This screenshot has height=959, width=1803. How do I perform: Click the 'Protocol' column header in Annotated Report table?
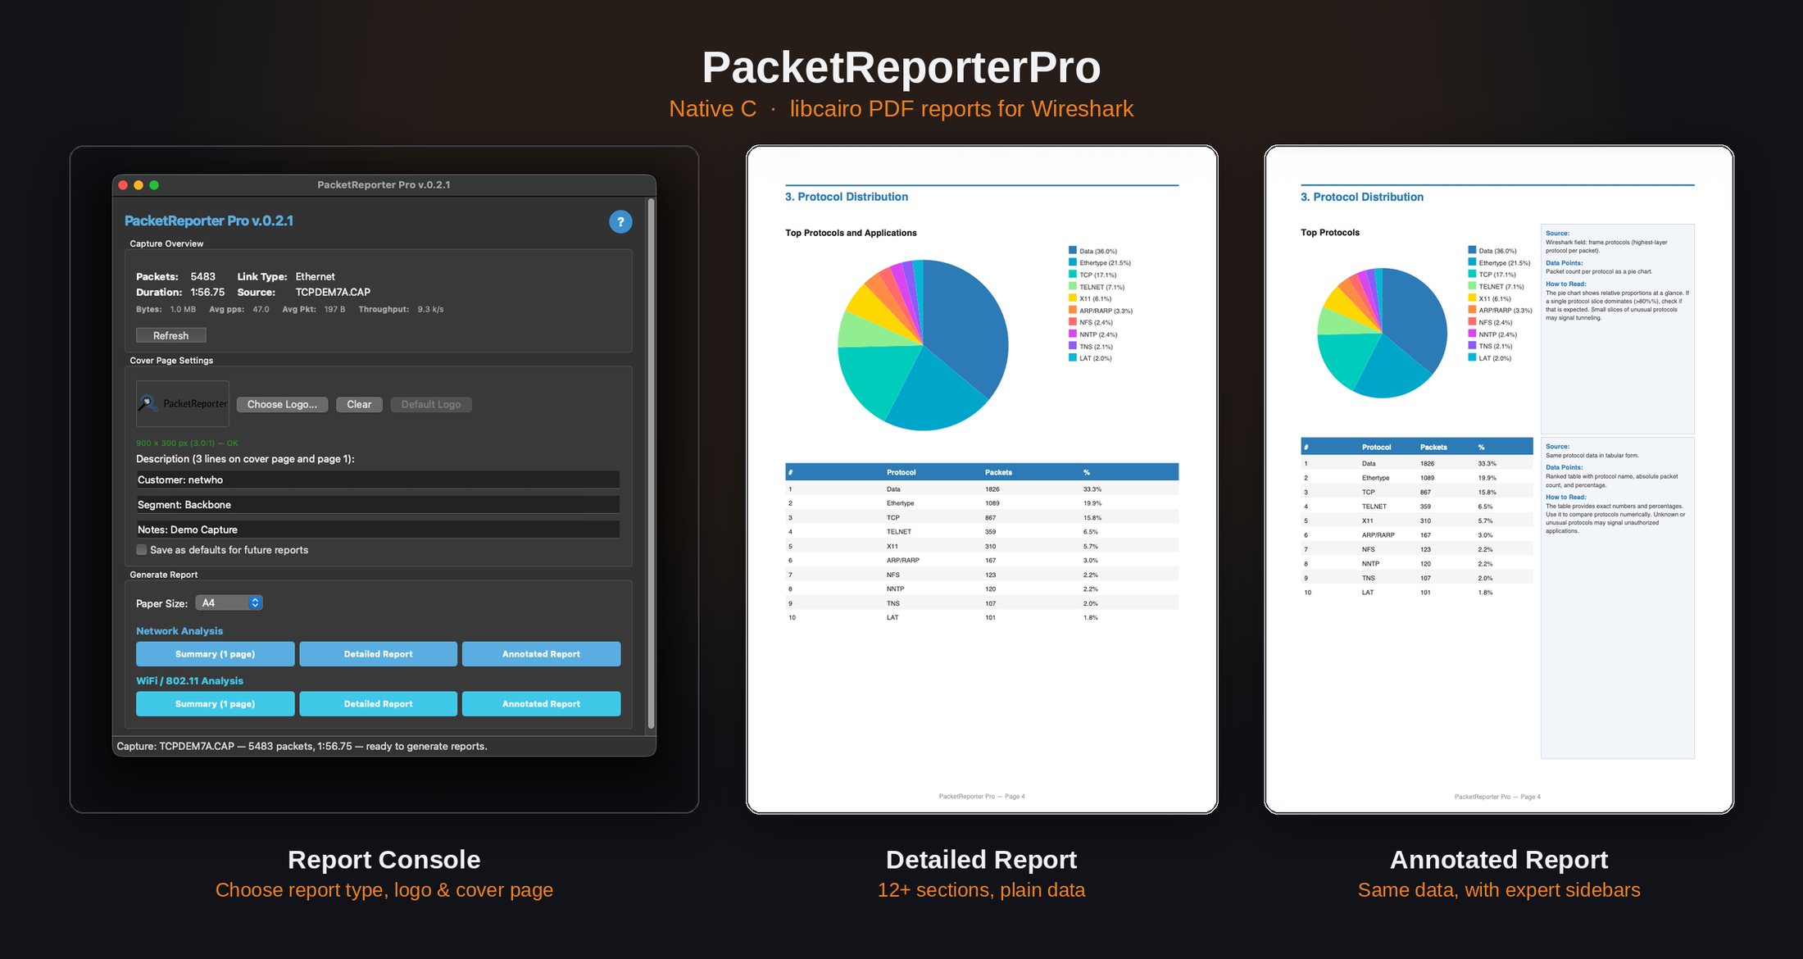pos(1376,448)
